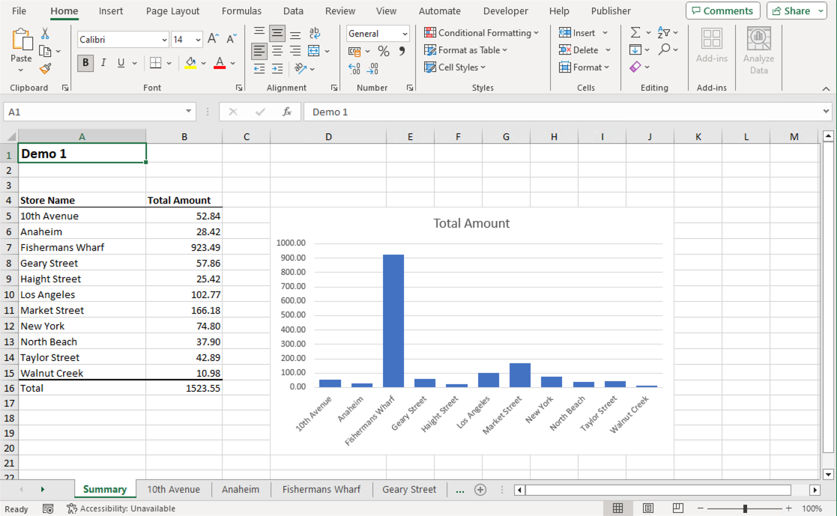Screen dimensions: 837x516
Task: Open Conditional Formatting options
Action: (480, 33)
